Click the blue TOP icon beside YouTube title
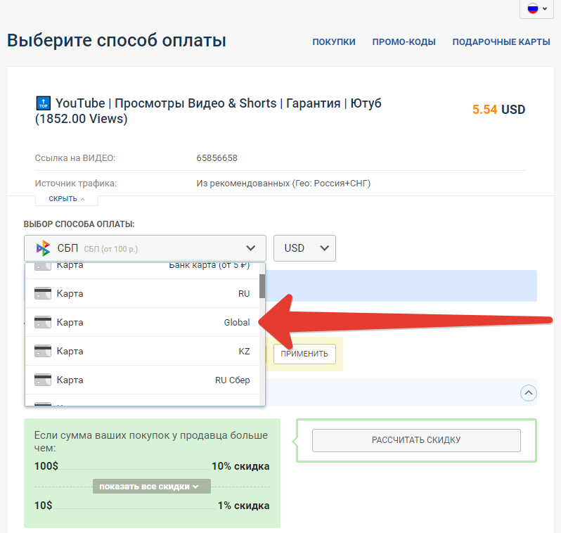This screenshot has height=533, width=561. [x=43, y=103]
